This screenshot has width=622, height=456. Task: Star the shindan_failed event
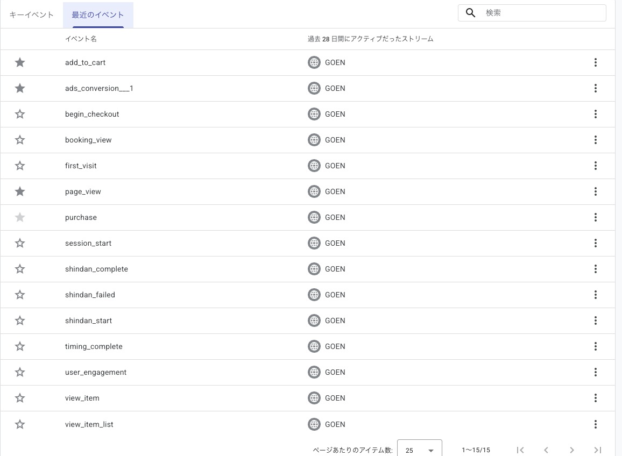(20, 295)
